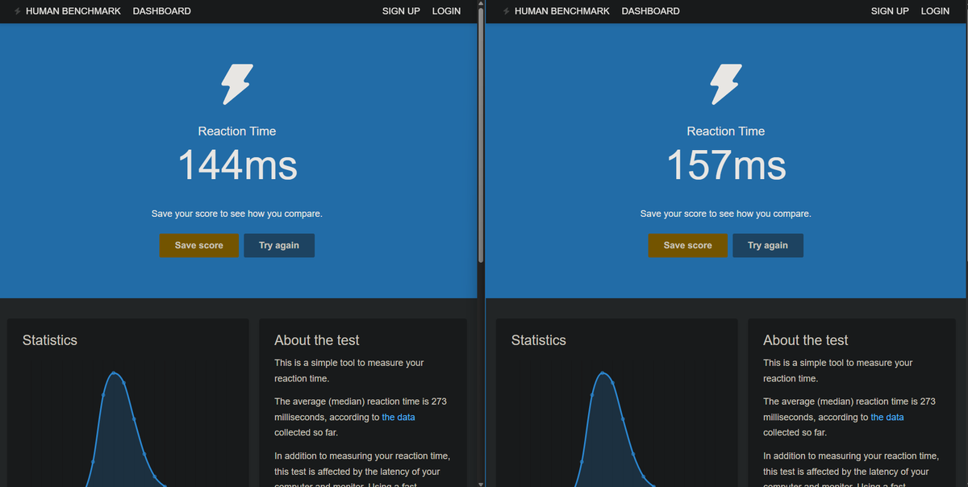This screenshot has width=968, height=487.
Task: Open DASHBOARD in the left window
Action: coord(162,11)
